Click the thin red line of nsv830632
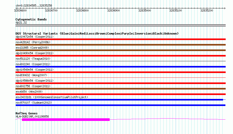 (x=120, y=77)
